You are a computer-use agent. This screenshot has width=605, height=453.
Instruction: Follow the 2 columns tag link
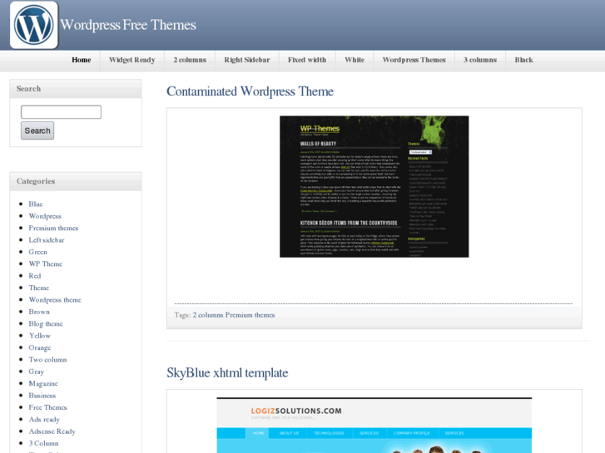click(x=208, y=315)
